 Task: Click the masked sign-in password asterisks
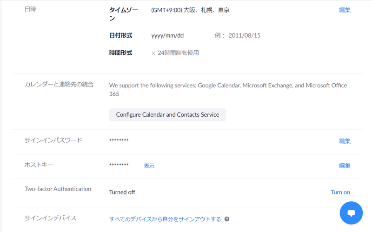pyautogui.click(x=119, y=140)
